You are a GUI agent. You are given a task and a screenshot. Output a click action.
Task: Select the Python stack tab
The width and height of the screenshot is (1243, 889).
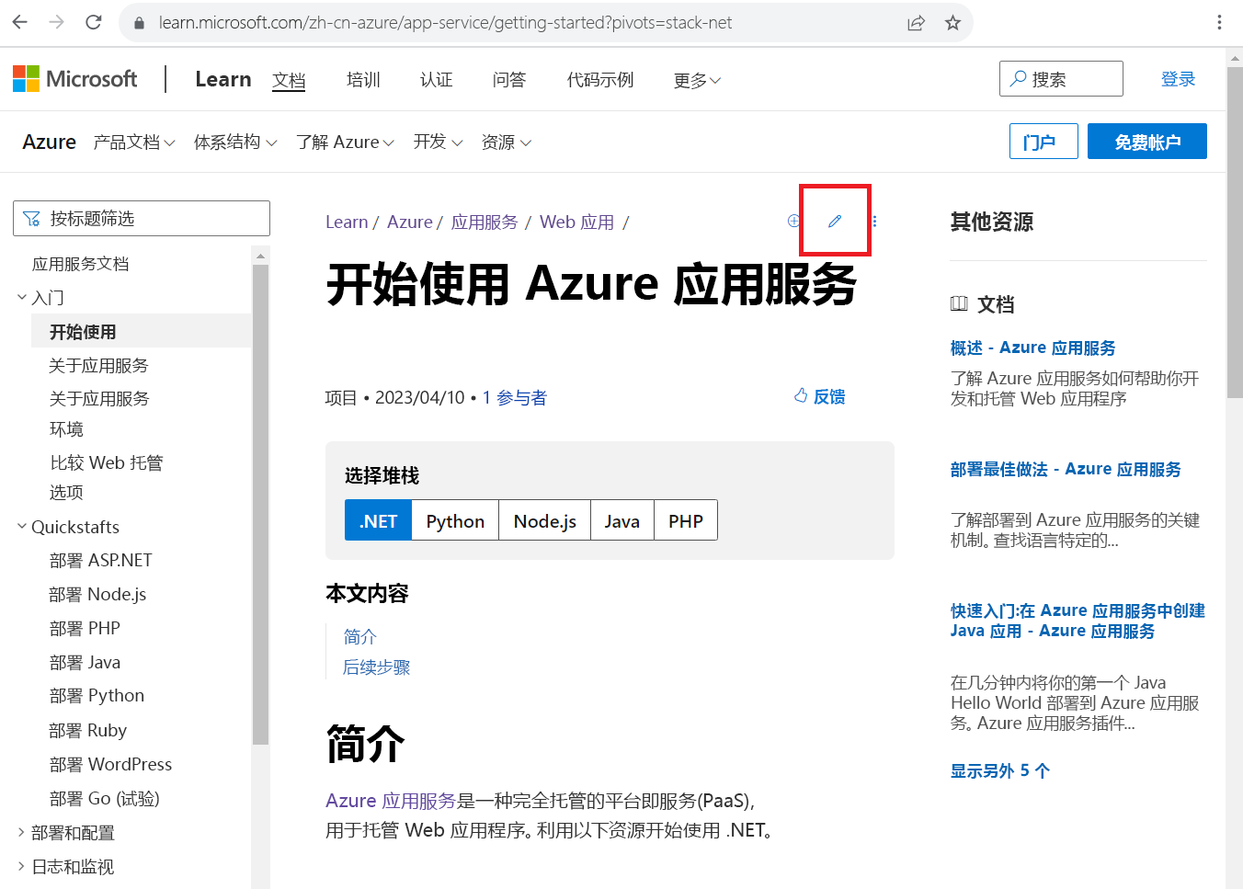coord(455,521)
